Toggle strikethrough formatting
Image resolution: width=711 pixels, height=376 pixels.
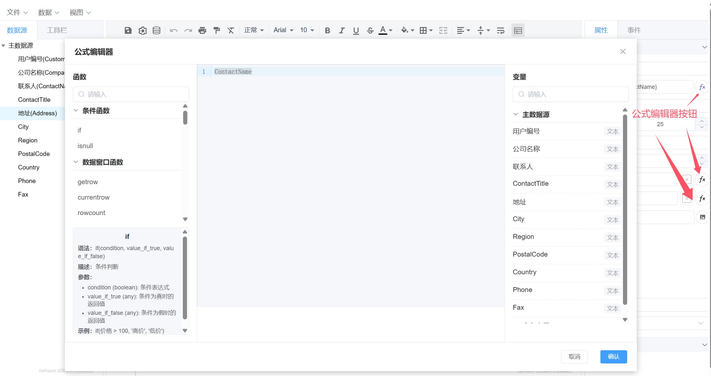(370, 30)
